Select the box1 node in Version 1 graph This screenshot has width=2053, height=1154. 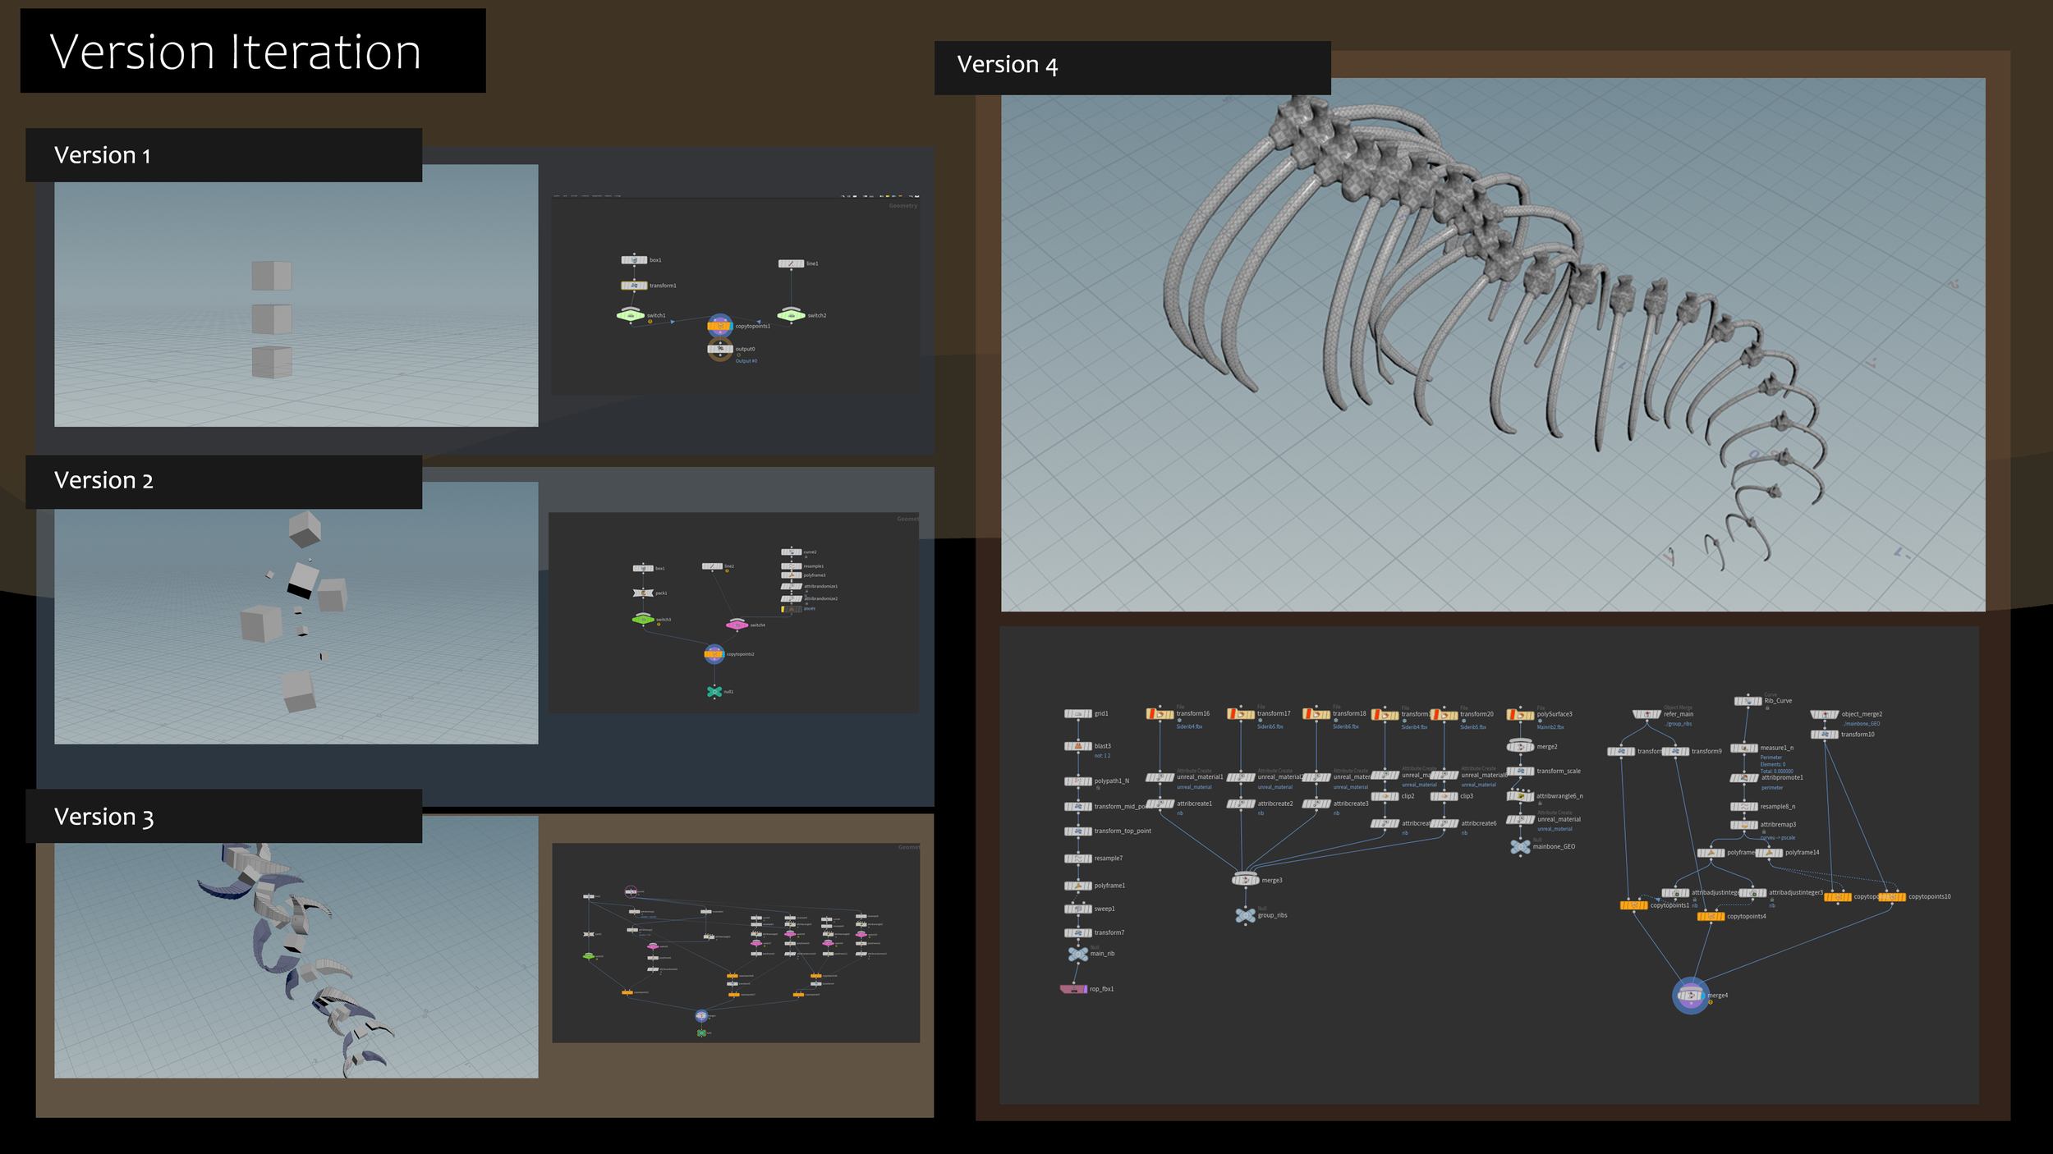(633, 260)
